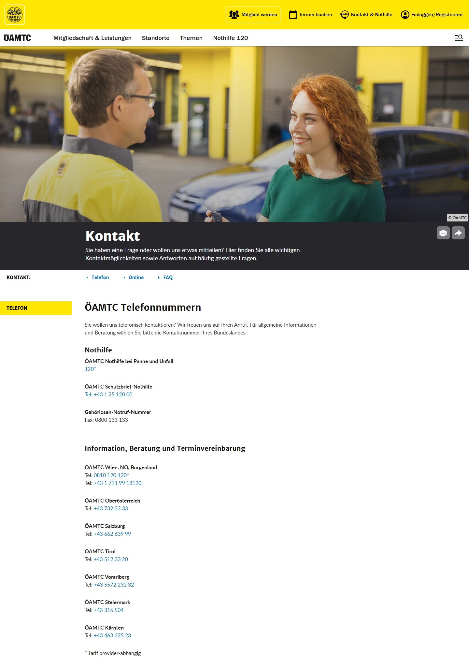Click the ÖAMTC Telefonnummern heading
Viewport: 469px width, 667px height.
tap(143, 307)
